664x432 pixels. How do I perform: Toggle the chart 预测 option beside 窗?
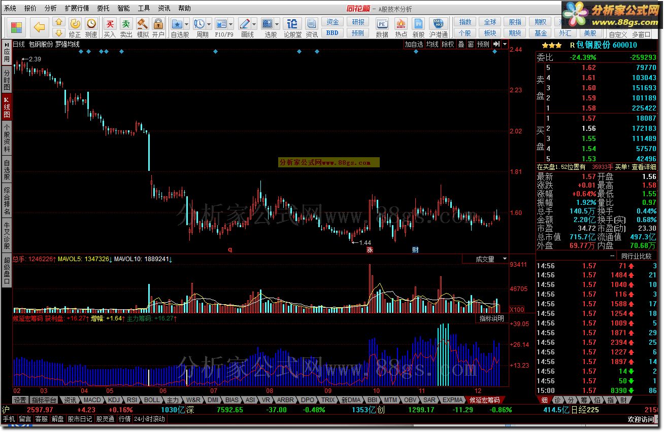483,45
